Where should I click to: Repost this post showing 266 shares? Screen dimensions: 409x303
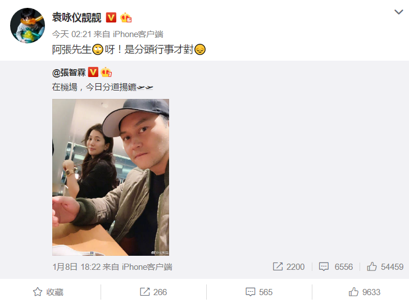point(153,292)
